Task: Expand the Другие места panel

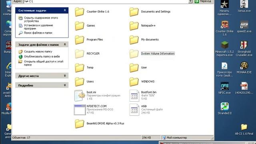Action: pos(65,76)
